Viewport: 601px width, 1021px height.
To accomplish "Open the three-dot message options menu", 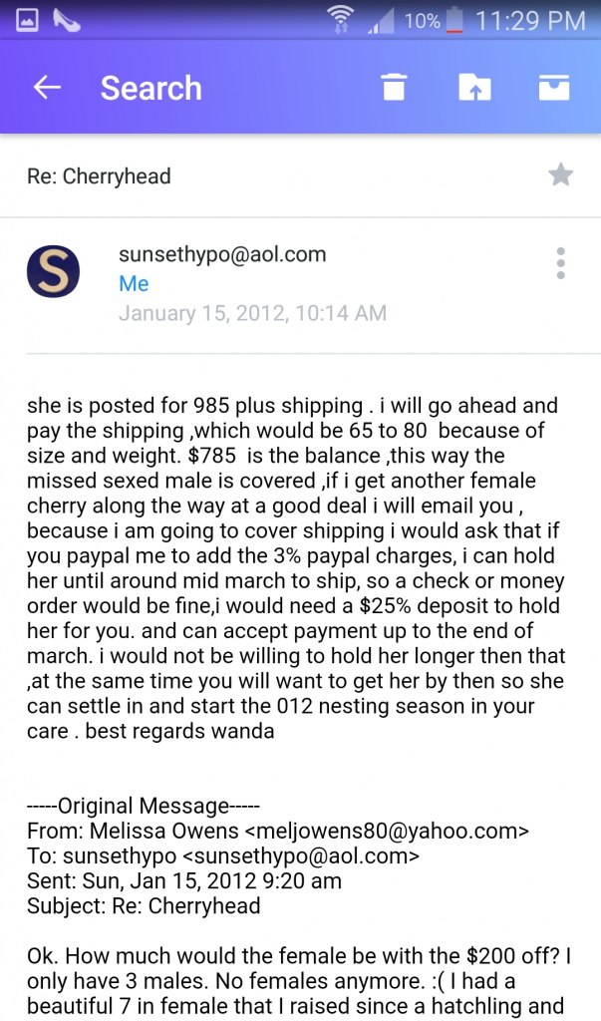I will [560, 263].
